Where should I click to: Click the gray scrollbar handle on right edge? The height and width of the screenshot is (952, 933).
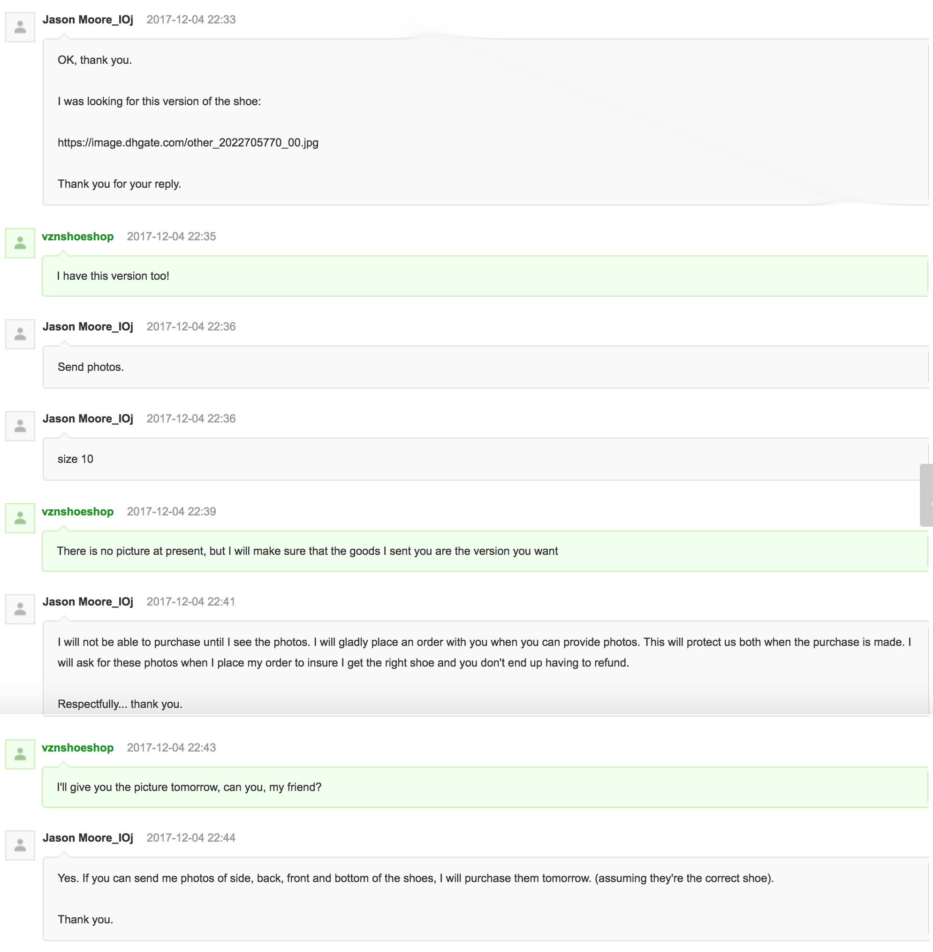[926, 495]
